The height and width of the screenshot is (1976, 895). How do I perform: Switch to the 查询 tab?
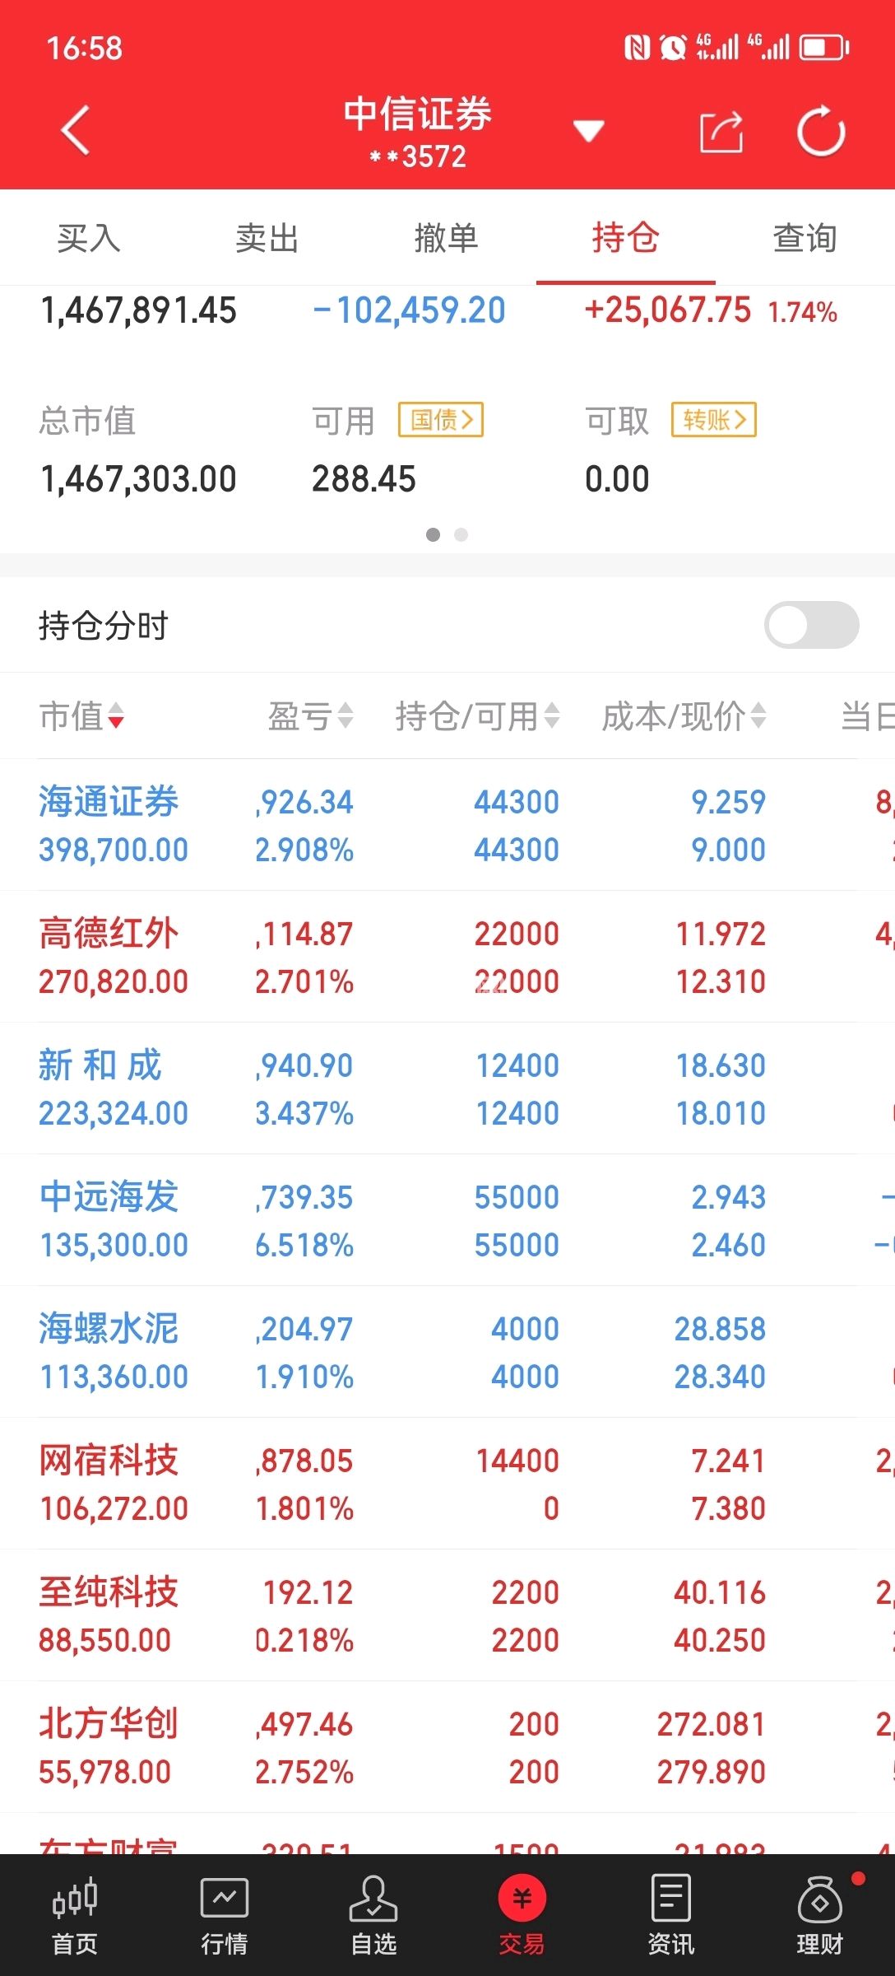pos(805,239)
